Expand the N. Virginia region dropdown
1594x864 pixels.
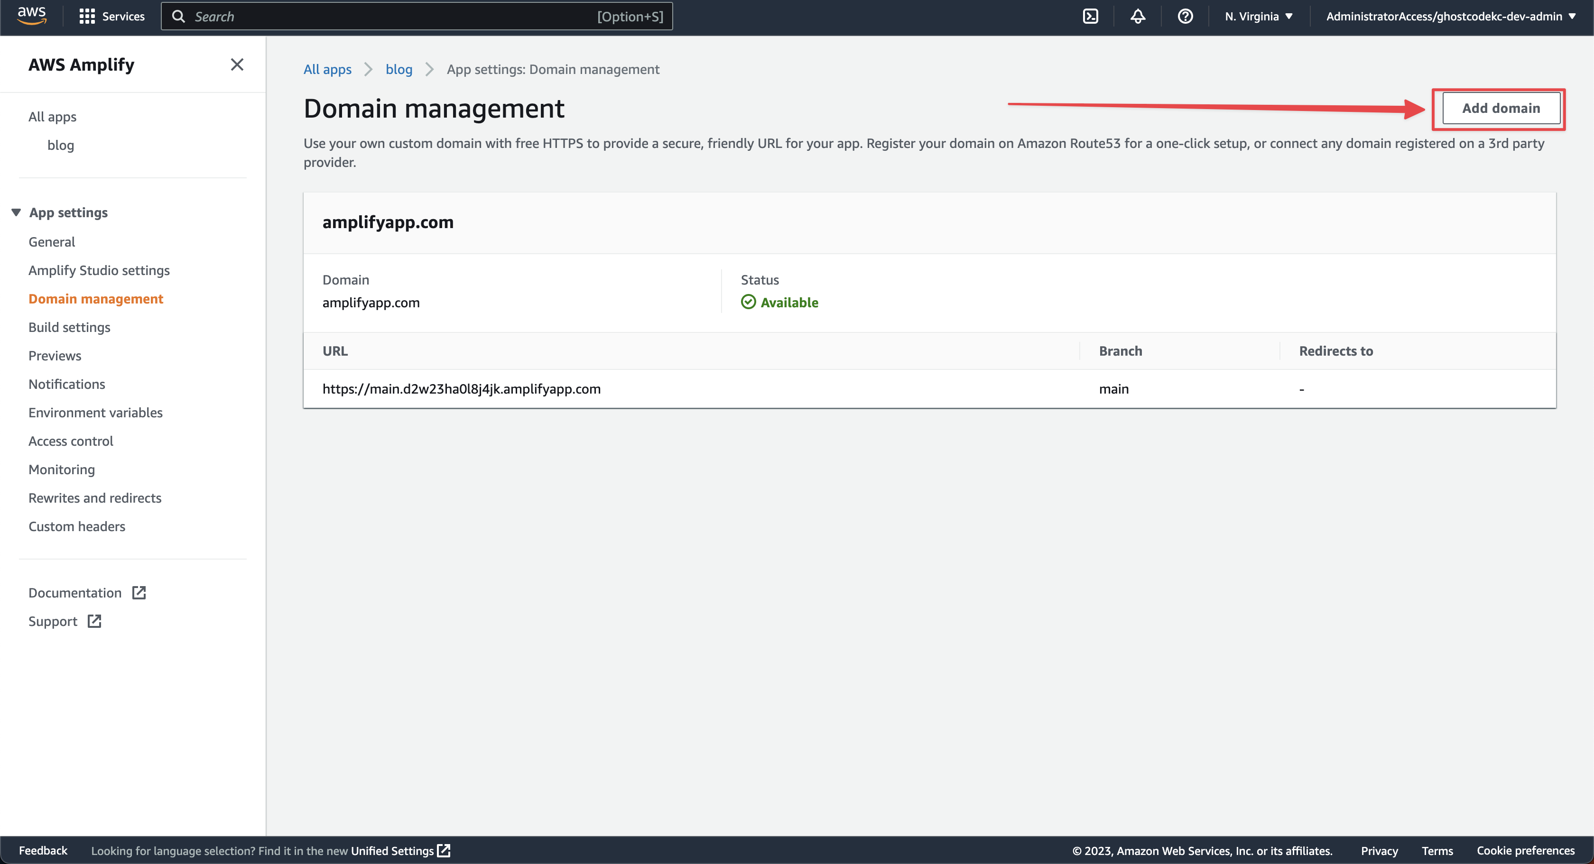[x=1259, y=17]
